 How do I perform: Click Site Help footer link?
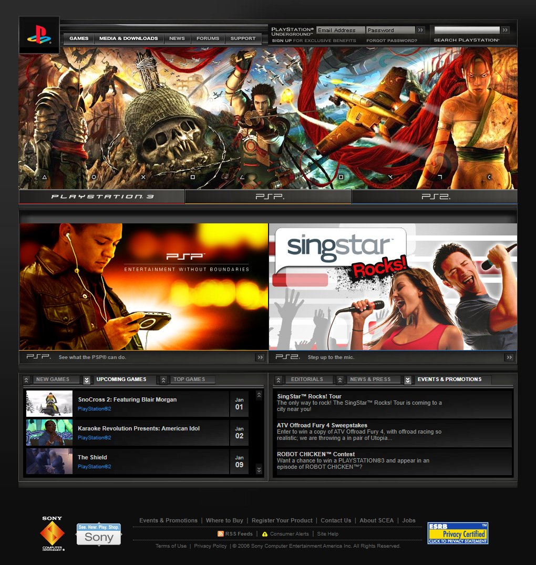(x=328, y=534)
